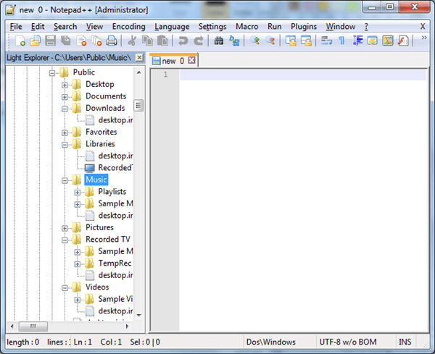Expand the Desktop folder node
Image resolution: width=435 pixels, height=354 pixels.
[65, 85]
